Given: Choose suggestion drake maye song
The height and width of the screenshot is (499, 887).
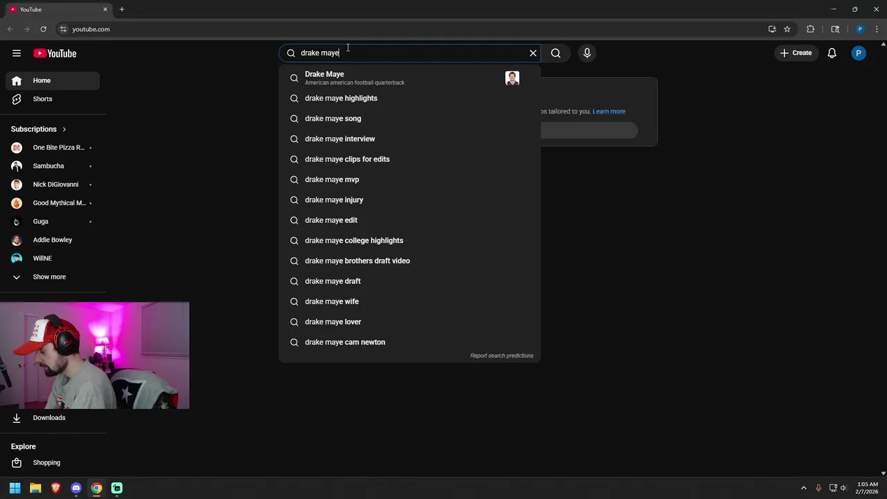Looking at the screenshot, I should (410, 119).
